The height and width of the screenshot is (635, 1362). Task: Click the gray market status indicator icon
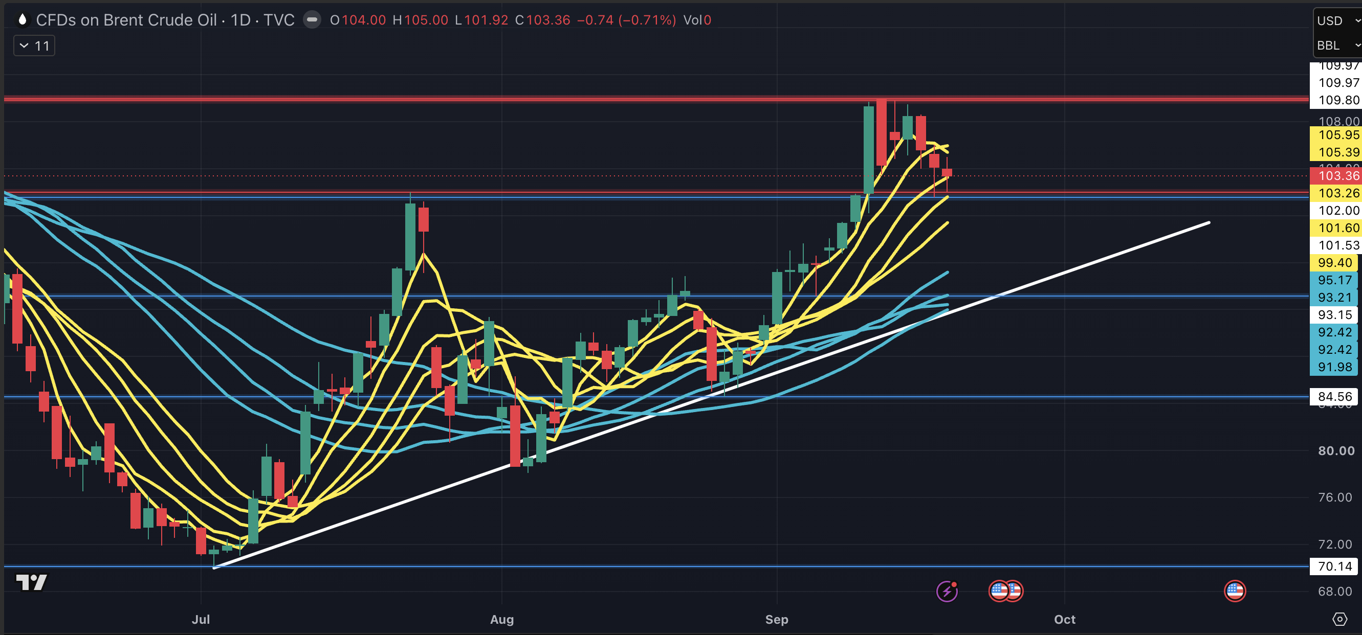pos(312,20)
